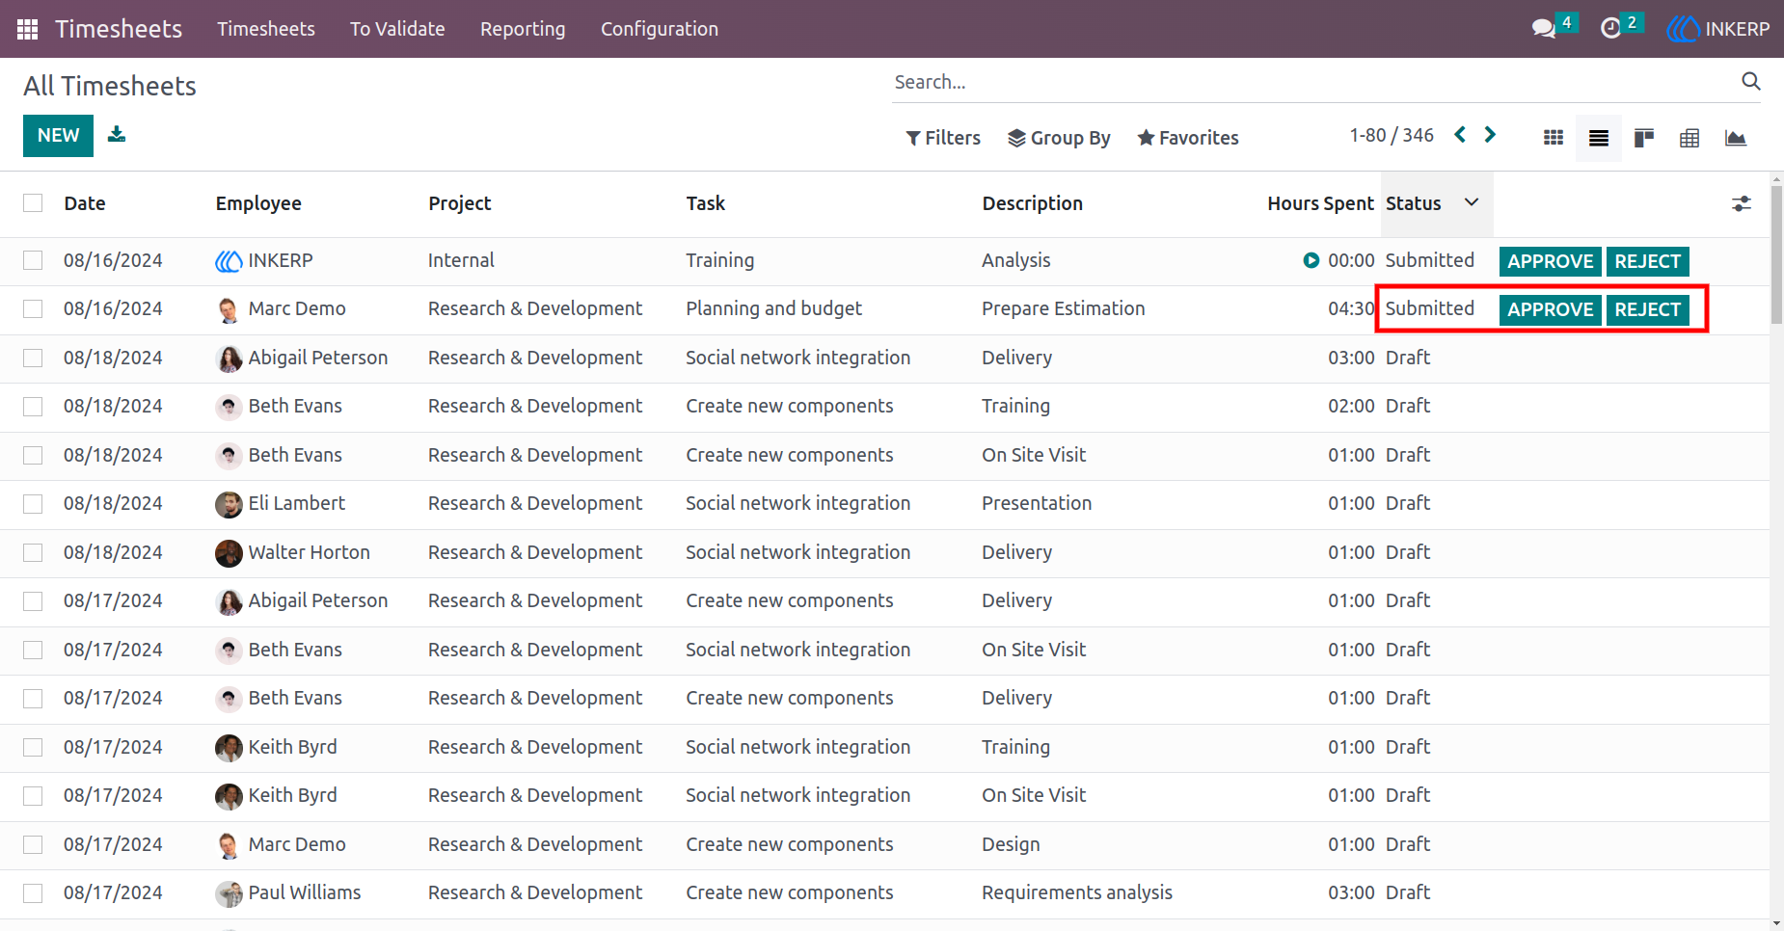Tick checkbox for Walter Horton Delivery row
The height and width of the screenshot is (931, 1784).
pyautogui.click(x=33, y=552)
